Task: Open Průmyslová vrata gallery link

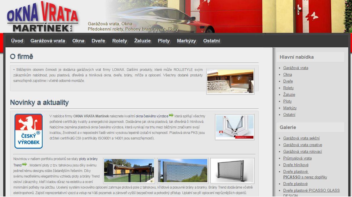Action: tap(297, 158)
